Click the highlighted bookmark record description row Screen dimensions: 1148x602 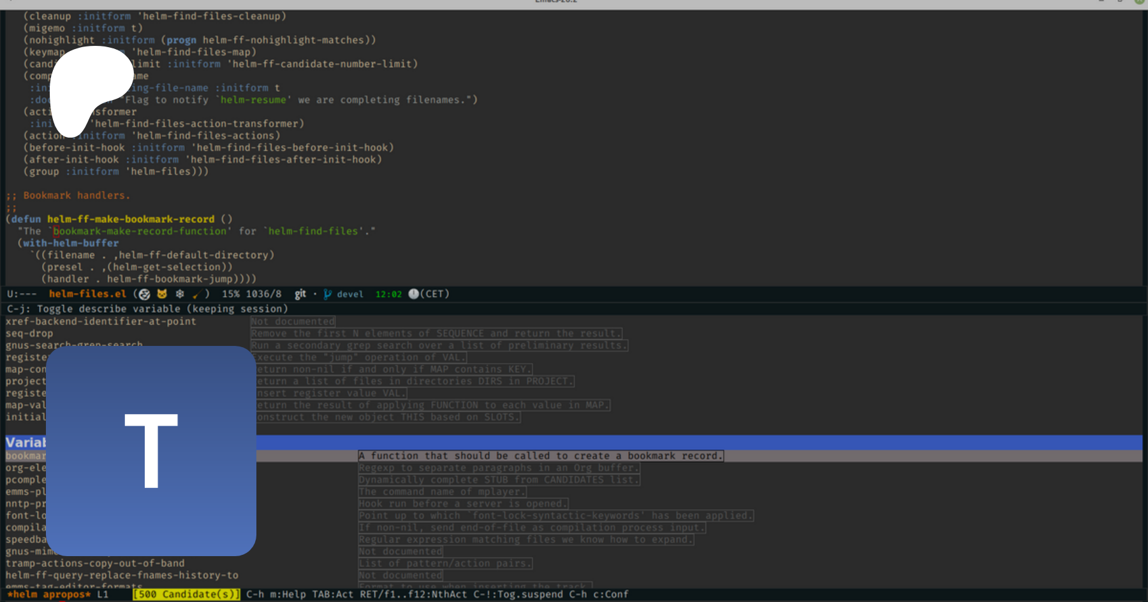[x=541, y=456]
